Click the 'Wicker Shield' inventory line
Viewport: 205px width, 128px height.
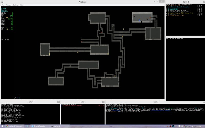point(183,15)
